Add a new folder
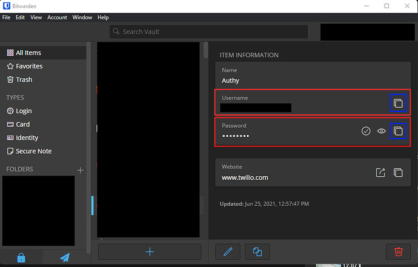 [80, 170]
